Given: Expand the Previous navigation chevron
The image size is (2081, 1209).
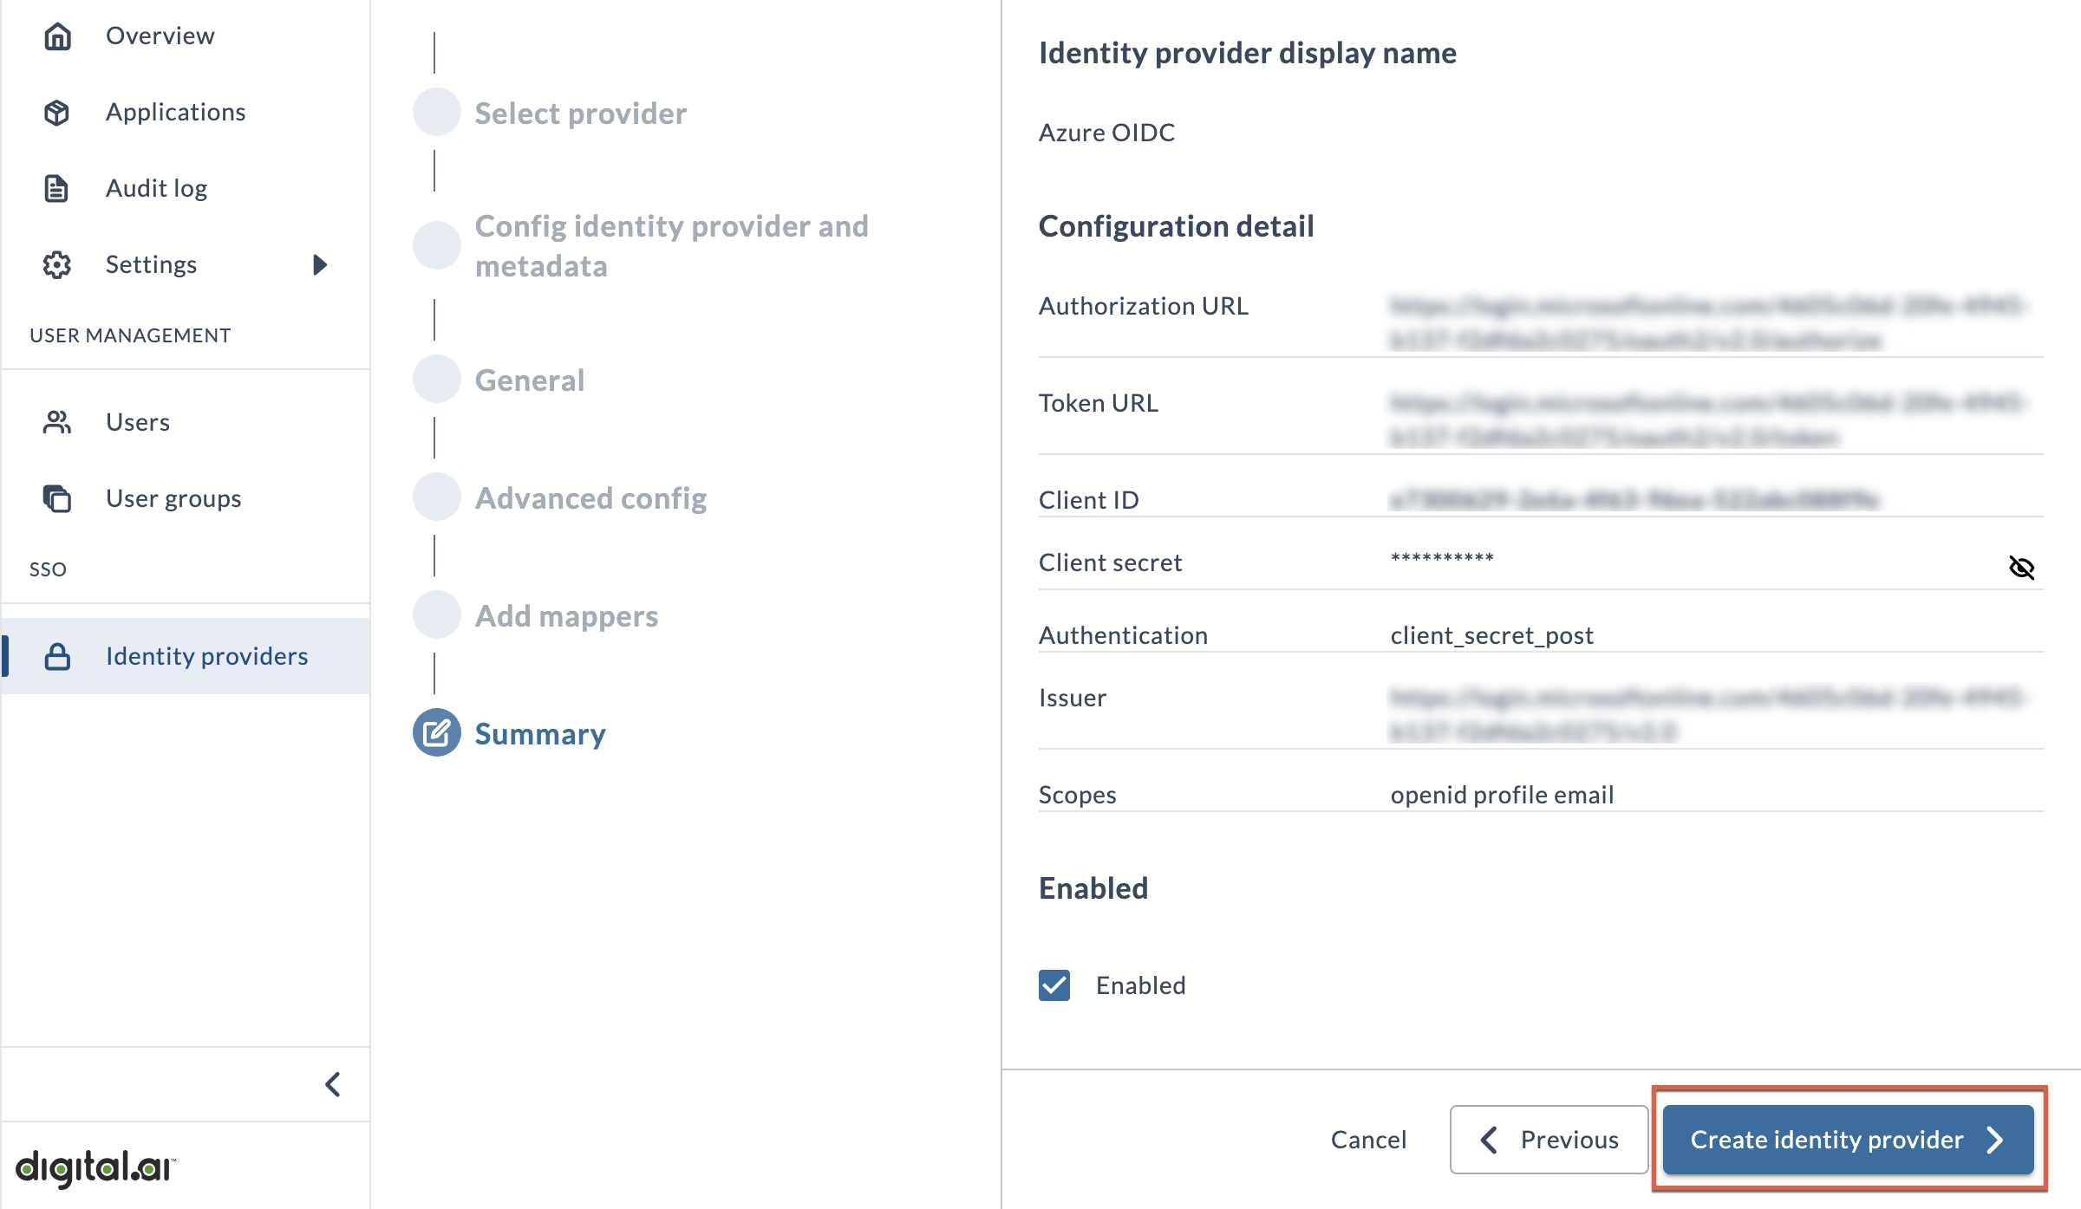Looking at the screenshot, I should click(1490, 1139).
